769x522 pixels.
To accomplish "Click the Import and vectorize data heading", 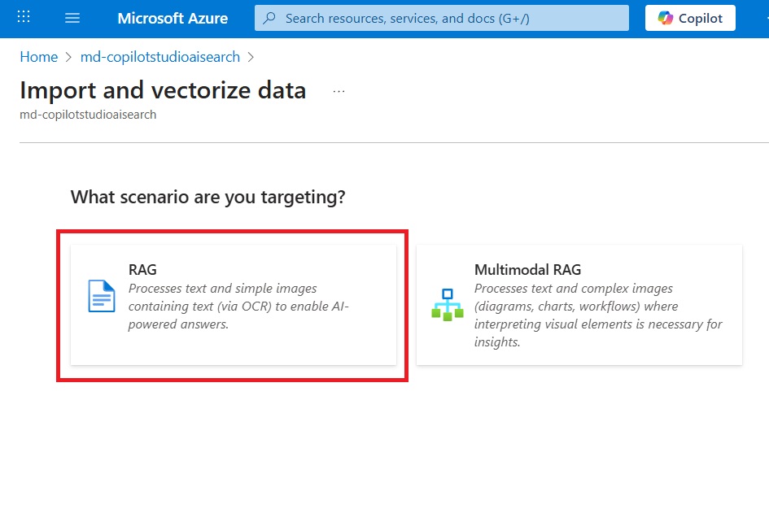I will 163,91.
